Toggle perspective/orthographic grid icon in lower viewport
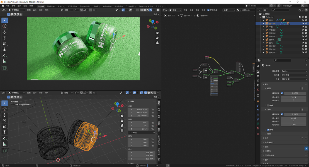Screen dimensions: 309x167 [x=122, y=130]
